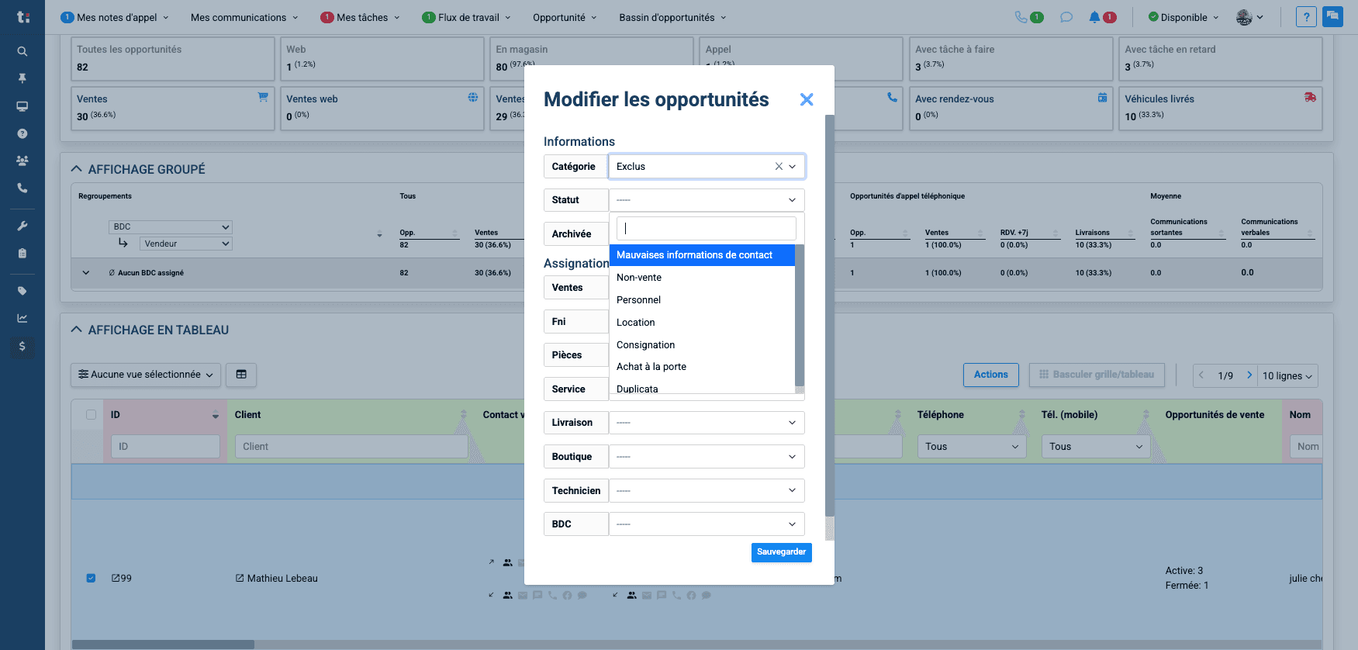The height and width of the screenshot is (650, 1358).
Task: Click Basculer grille/tableau button
Action: 1097,375
